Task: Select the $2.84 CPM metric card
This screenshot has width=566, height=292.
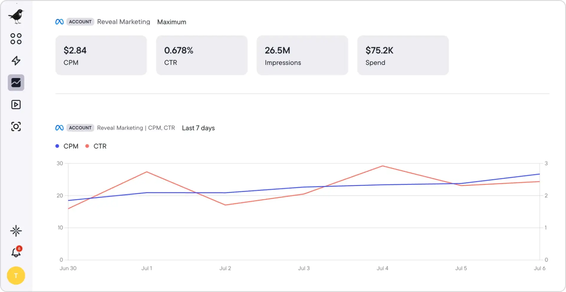Action: pos(101,55)
